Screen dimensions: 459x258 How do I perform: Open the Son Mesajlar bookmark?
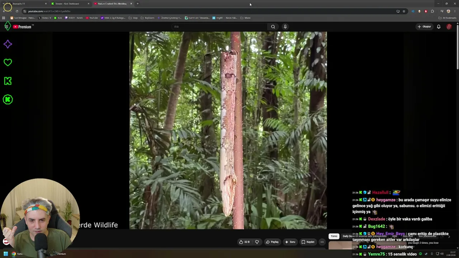click(23, 18)
